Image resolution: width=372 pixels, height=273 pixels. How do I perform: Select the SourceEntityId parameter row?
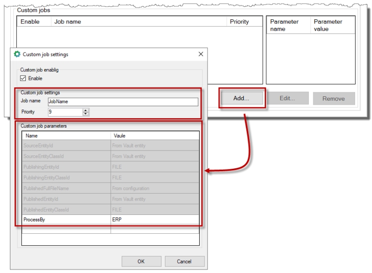click(x=66, y=146)
